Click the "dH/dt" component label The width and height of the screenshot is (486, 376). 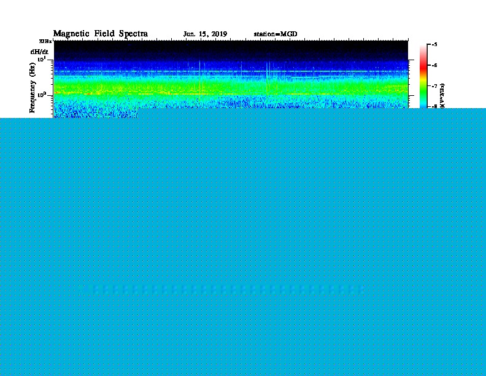coord(39,52)
